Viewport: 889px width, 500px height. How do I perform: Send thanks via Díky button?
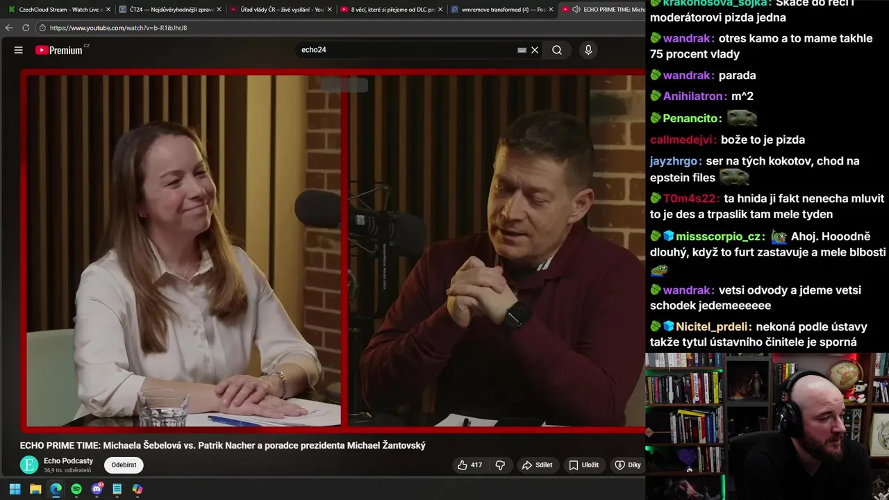[628, 465]
